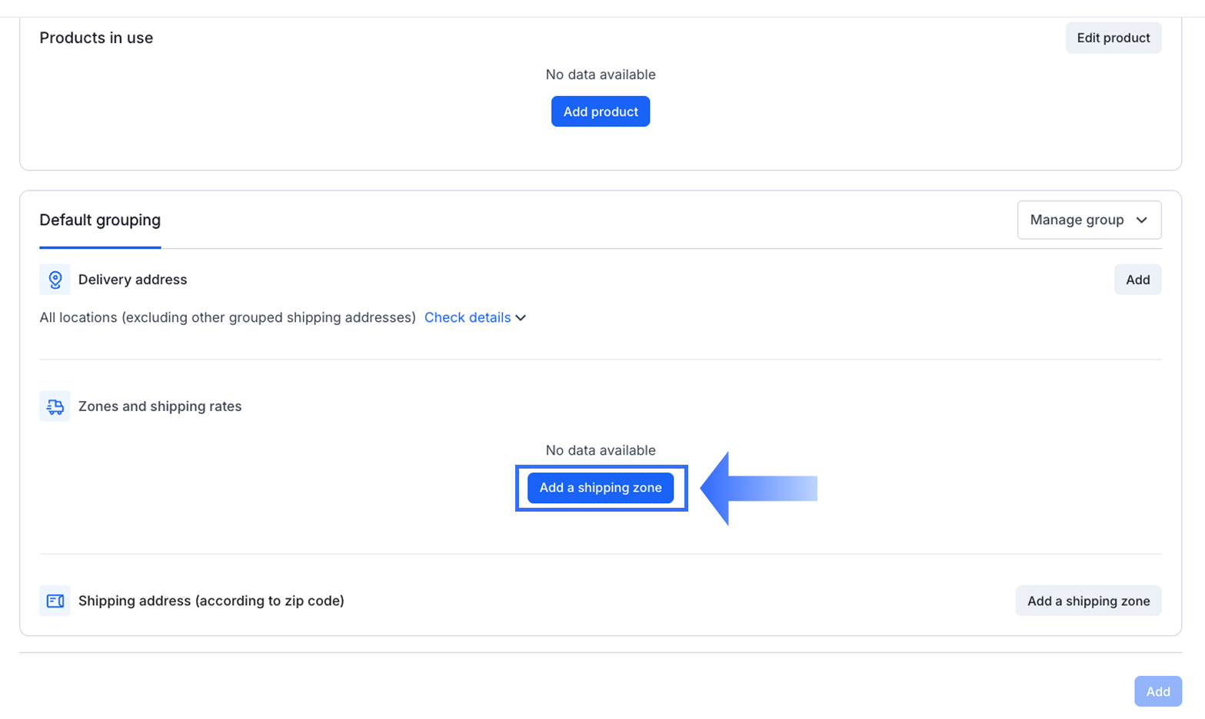1205x719 pixels.
Task: Click No data available under Products in use
Action: point(601,75)
